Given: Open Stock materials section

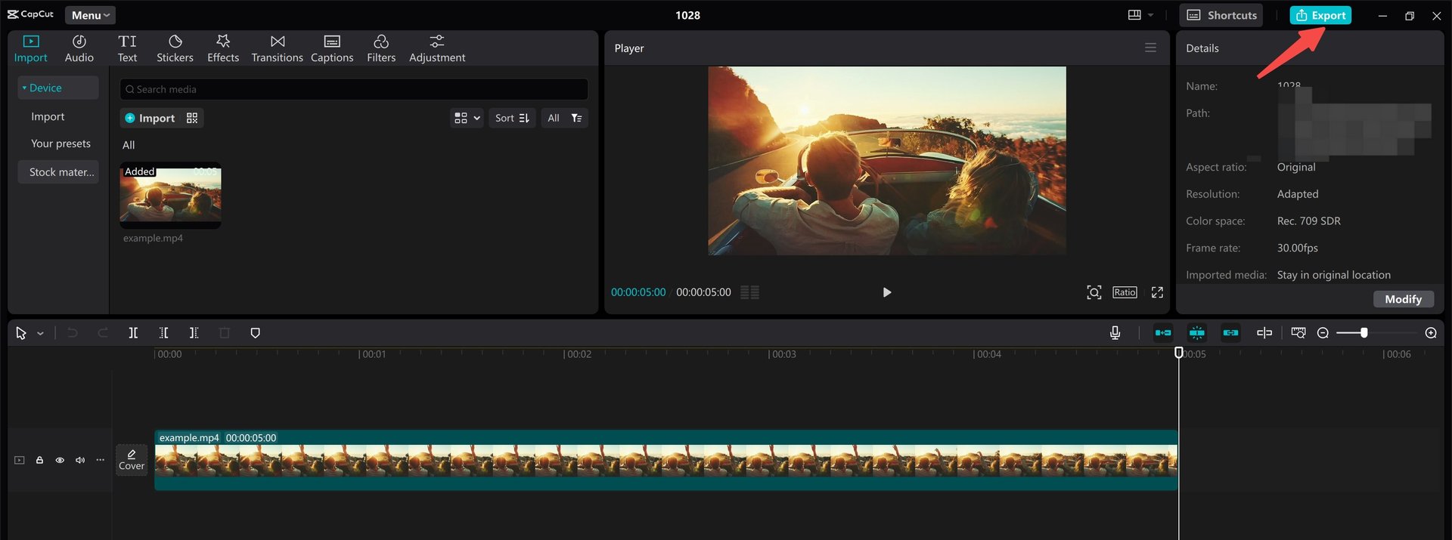Looking at the screenshot, I should tap(58, 172).
